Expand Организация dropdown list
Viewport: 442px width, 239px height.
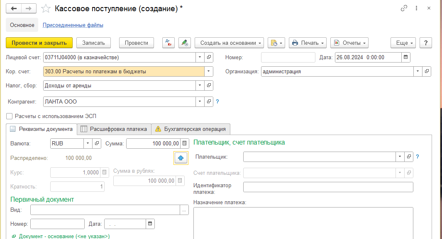[x=418, y=71]
